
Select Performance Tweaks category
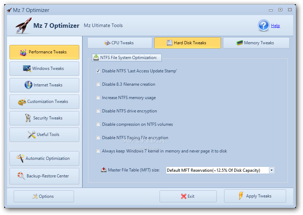[44, 52]
